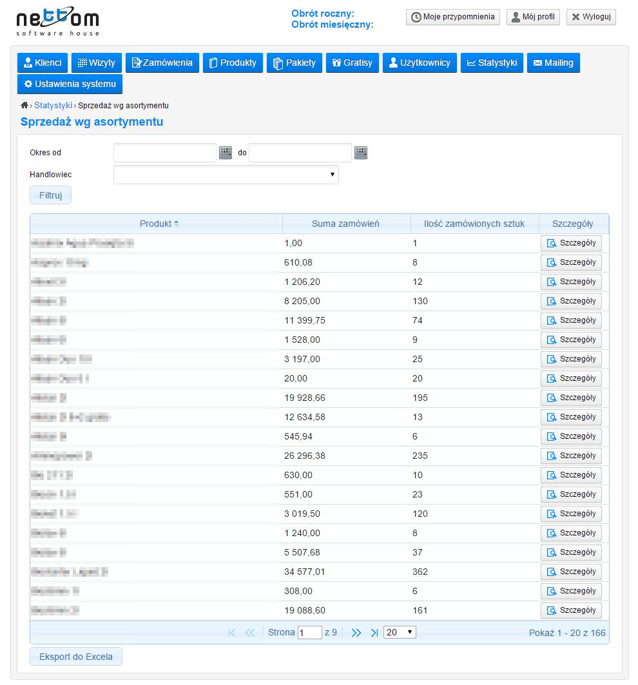Open the Statystyki menu
The width and height of the screenshot is (638, 685).
tap(492, 63)
